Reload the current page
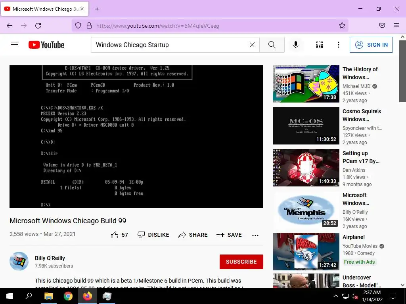 point(38,26)
